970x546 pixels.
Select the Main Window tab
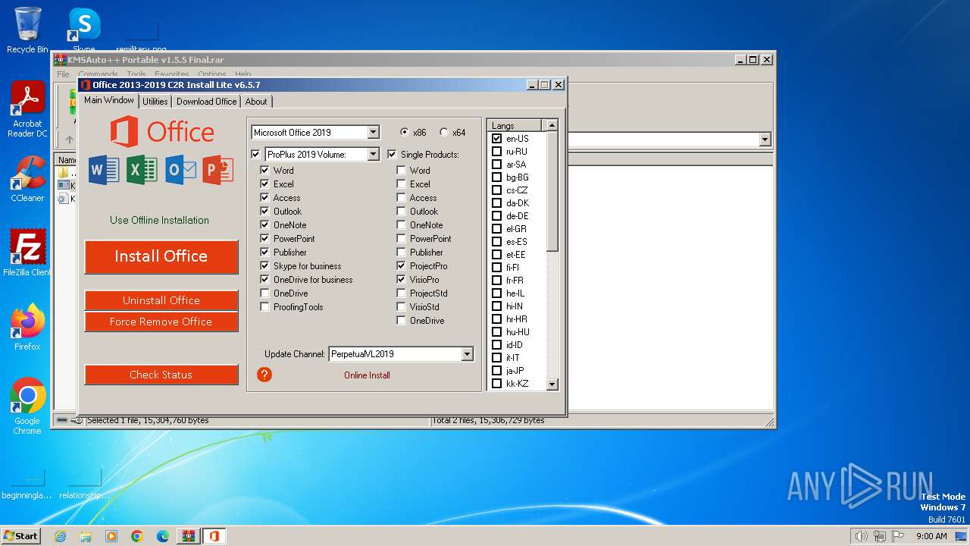point(108,100)
